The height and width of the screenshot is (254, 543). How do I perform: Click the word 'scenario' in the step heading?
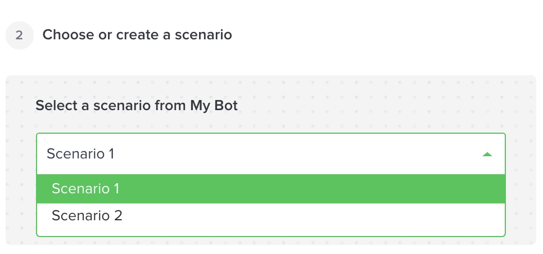(x=202, y=35)
